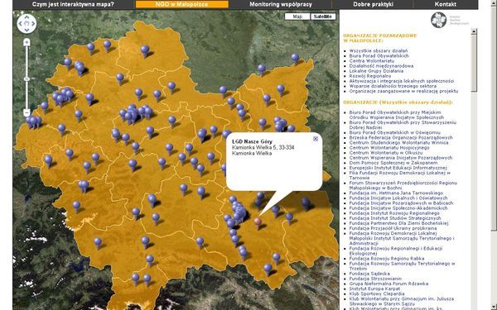The image size is (497, 310).
Task: Go to the Kontakt page
Action: point(446,4)
